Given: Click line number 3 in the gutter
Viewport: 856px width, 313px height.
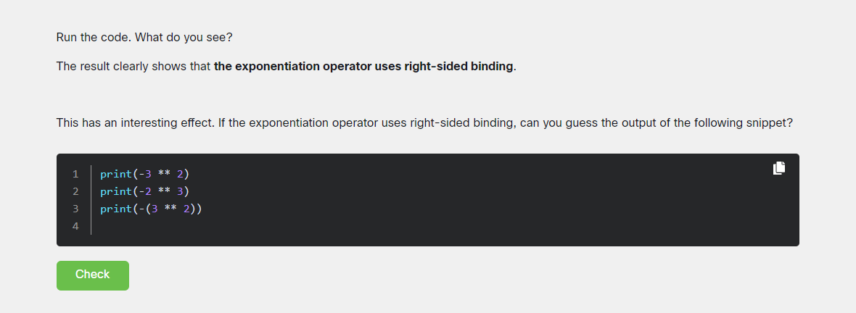Looking at the screenshot, I should click(x=75, y=209).
